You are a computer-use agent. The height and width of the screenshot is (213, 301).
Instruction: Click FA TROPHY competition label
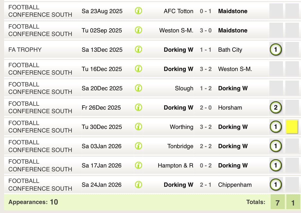click(x=25, y=50)
